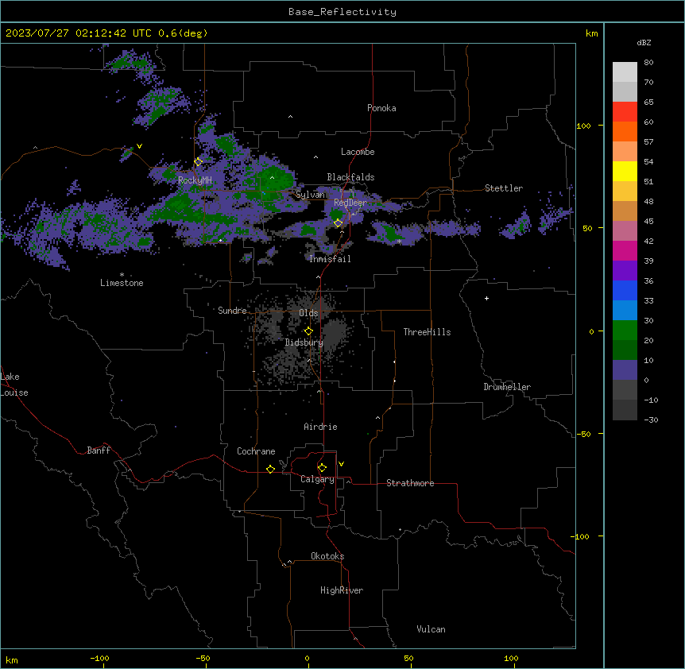The height and width of the screenshot is (669, 685).
Task: Select the yellow 51-54 dBZ legend color
Action: pos(625,171)
